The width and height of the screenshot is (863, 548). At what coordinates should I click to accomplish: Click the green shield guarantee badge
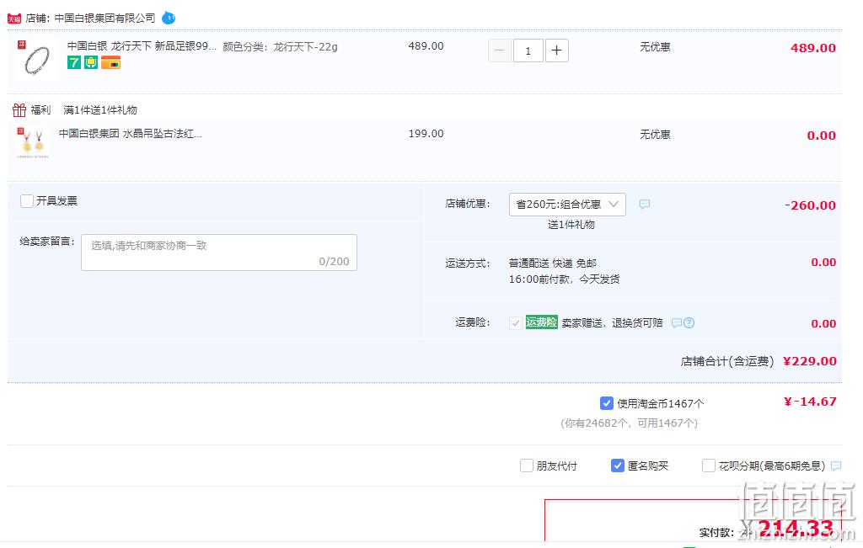pos(91,62)
